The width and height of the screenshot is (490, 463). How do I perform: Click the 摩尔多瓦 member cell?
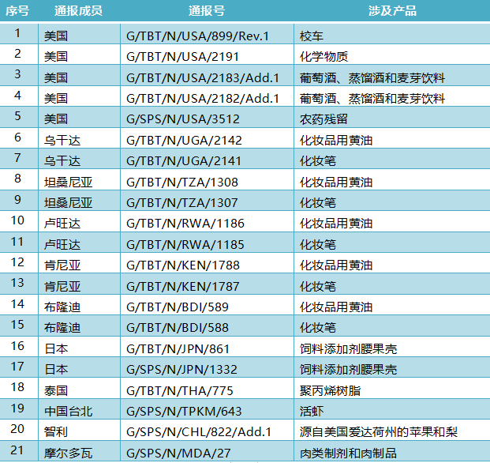pos(80,451)
